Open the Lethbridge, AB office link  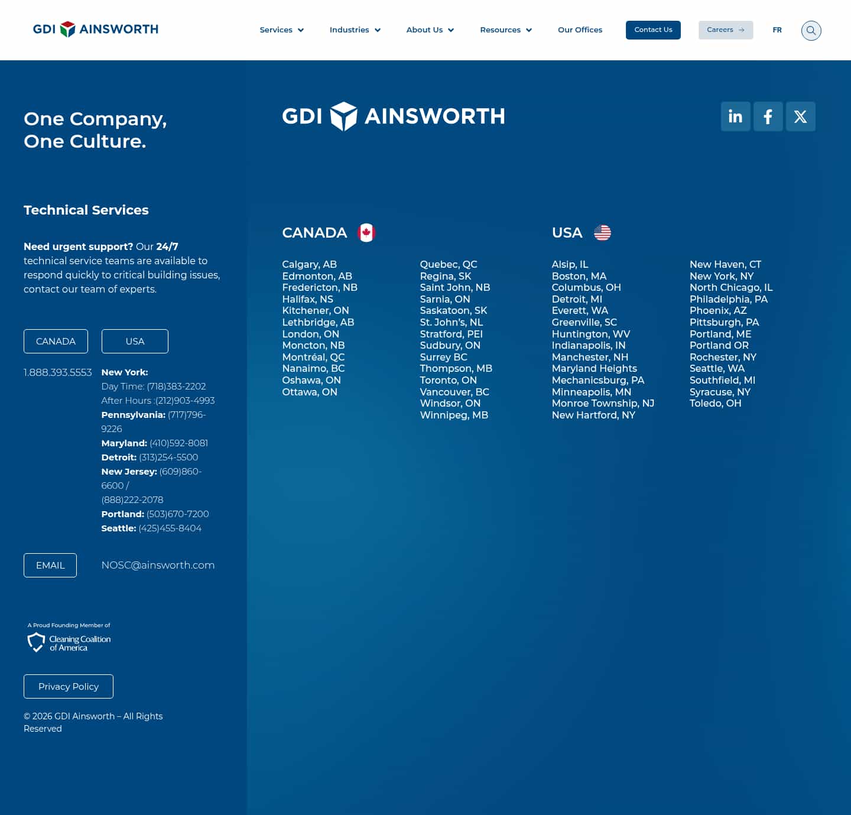[318, 322]
